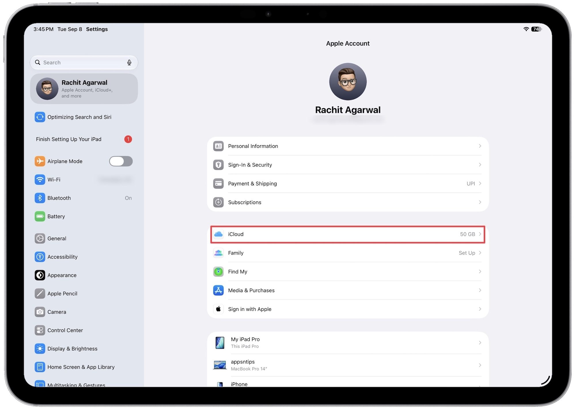Image resolution: width=576 pixels, height=410 pixels.
Task: Tap the iCloud cloud icon
Action: click(218, 234)
